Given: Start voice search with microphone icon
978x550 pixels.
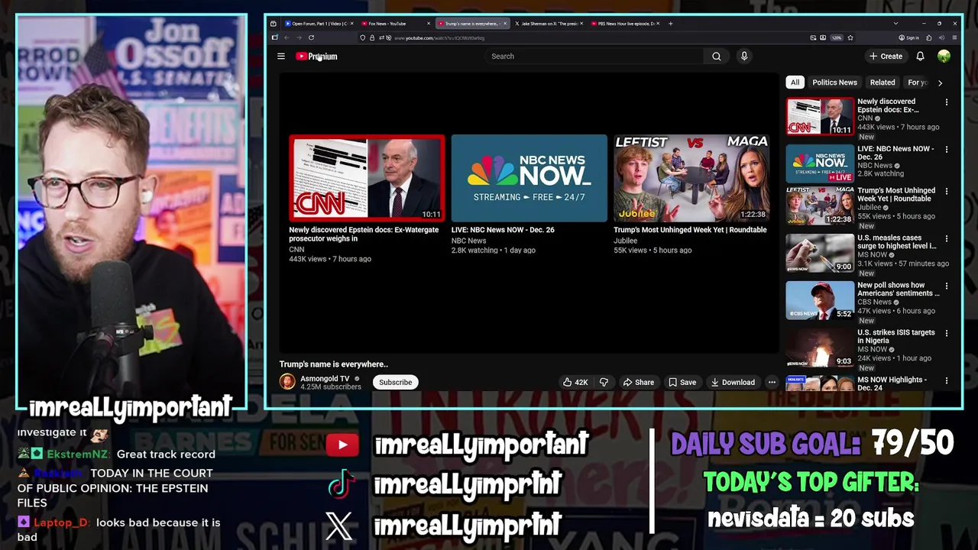Looking at the screenshot, I should [743, 56].
